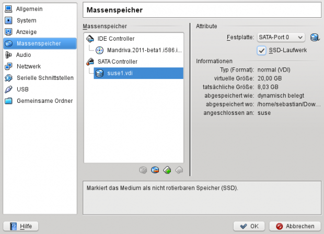Open the Allgemein settings category
324x234 pixels.
pyautogui.click(x=29, y=9)
